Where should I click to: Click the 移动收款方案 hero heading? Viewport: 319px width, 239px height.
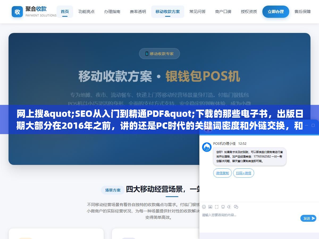pos(115,76)
